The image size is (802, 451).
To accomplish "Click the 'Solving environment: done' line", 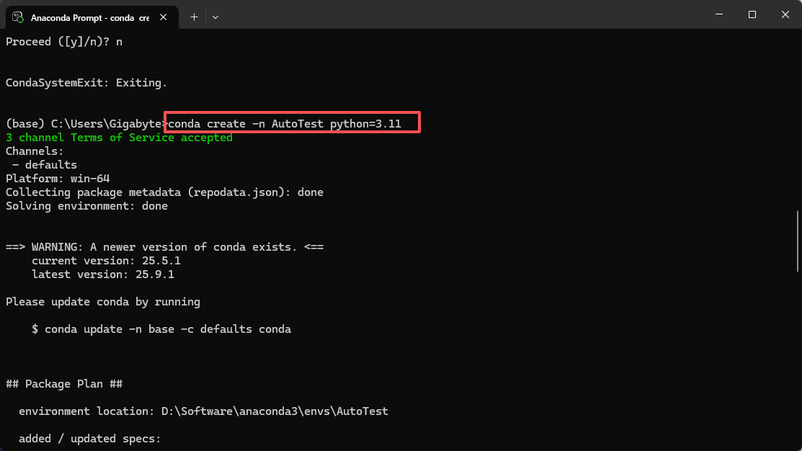I will click(87, 206).
